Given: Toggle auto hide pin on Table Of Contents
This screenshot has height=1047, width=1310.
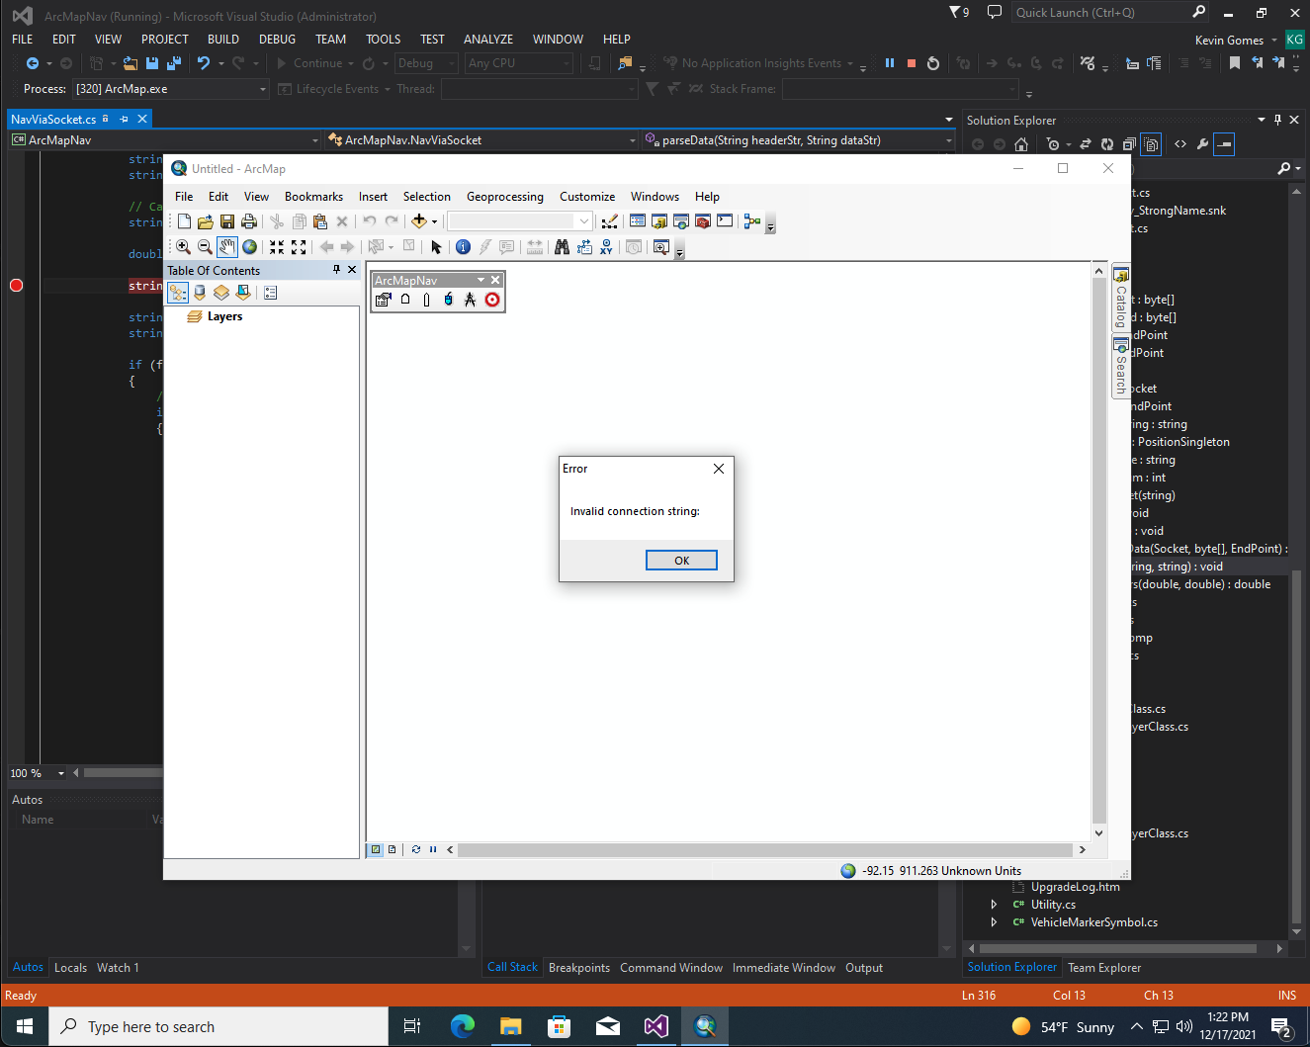Looking at the screenshot, I should [x=336, y=270].
